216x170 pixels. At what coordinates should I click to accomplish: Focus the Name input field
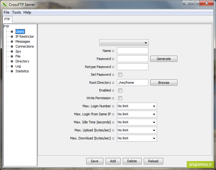[133, 51]
